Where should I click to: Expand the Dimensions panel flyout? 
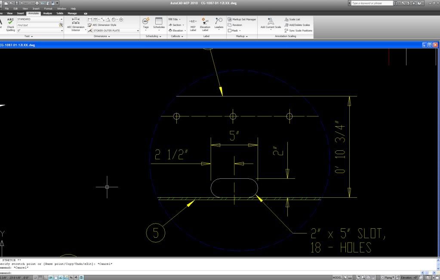pos(102,36)
